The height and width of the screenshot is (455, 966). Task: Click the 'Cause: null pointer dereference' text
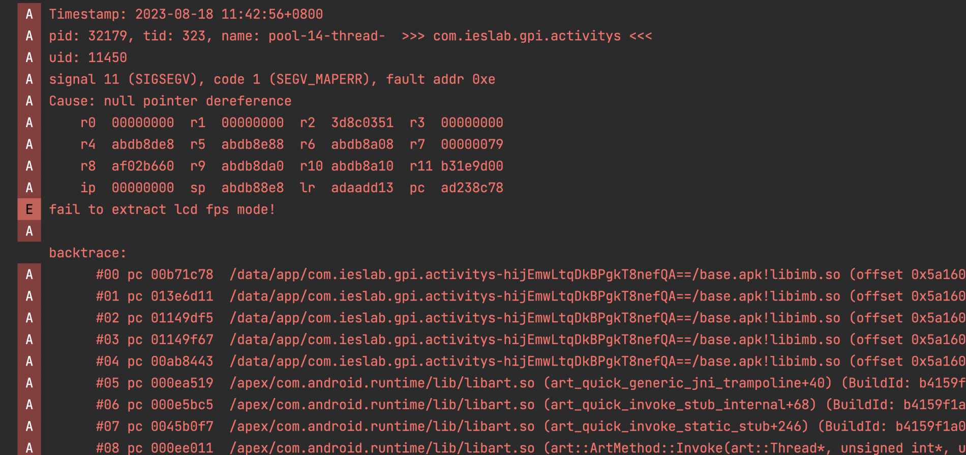pos(170,101)
